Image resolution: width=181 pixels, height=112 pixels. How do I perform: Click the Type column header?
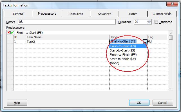click(129, 37)
